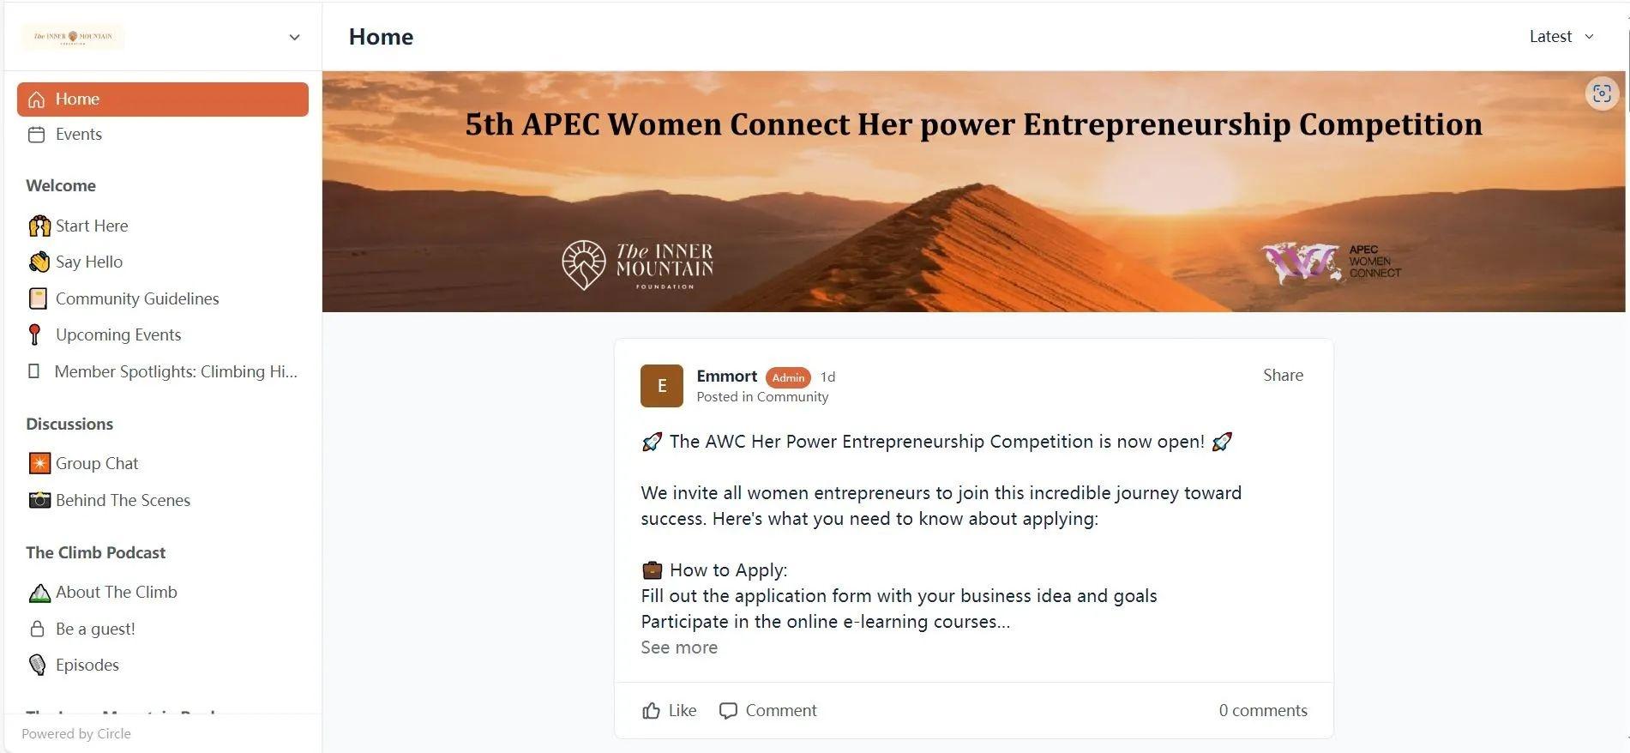
Task: Select Home in the sidebar
Action: point(162,99)
